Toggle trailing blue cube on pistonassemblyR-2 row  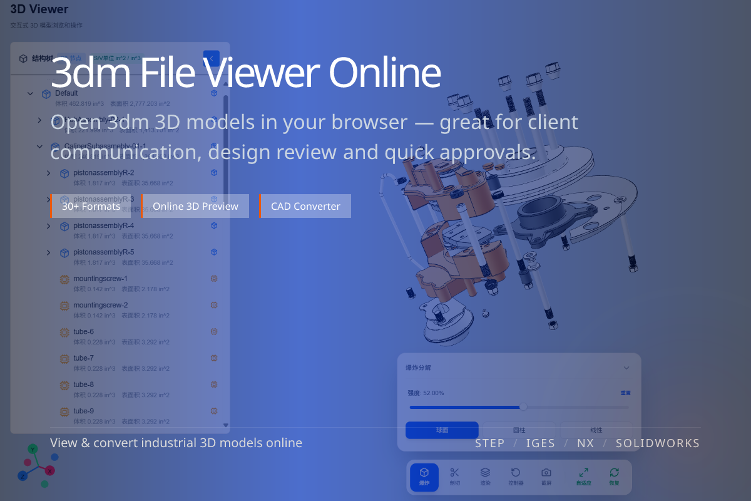pos(214,173)
